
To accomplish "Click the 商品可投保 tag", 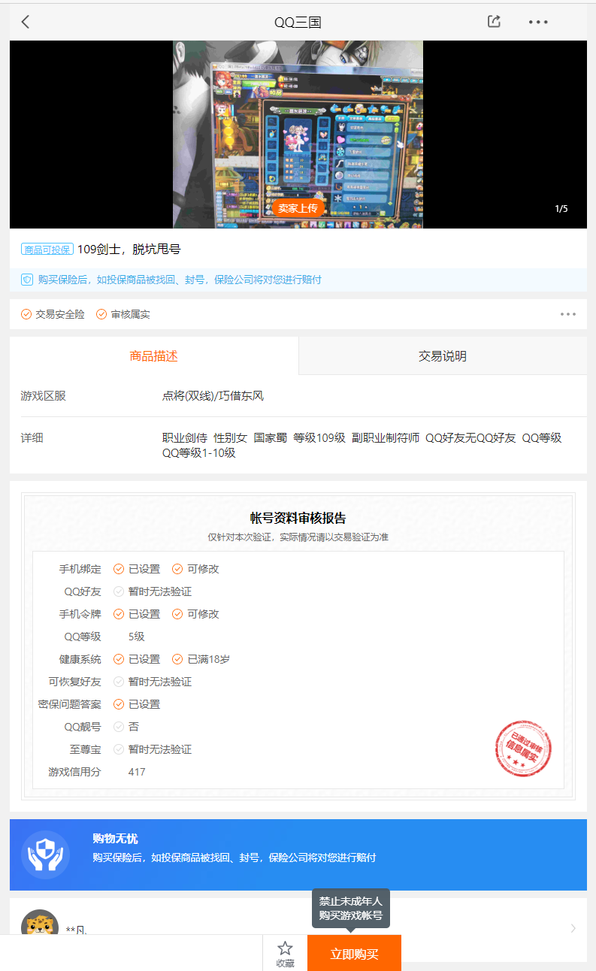I will point(47,250).
